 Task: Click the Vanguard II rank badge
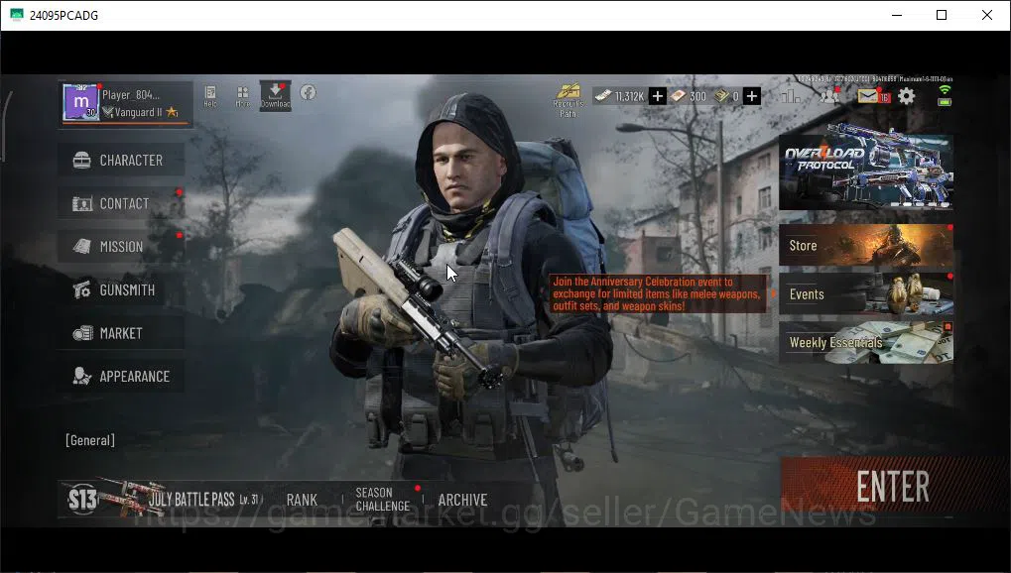pyautogui.click(x=141, y=112)
